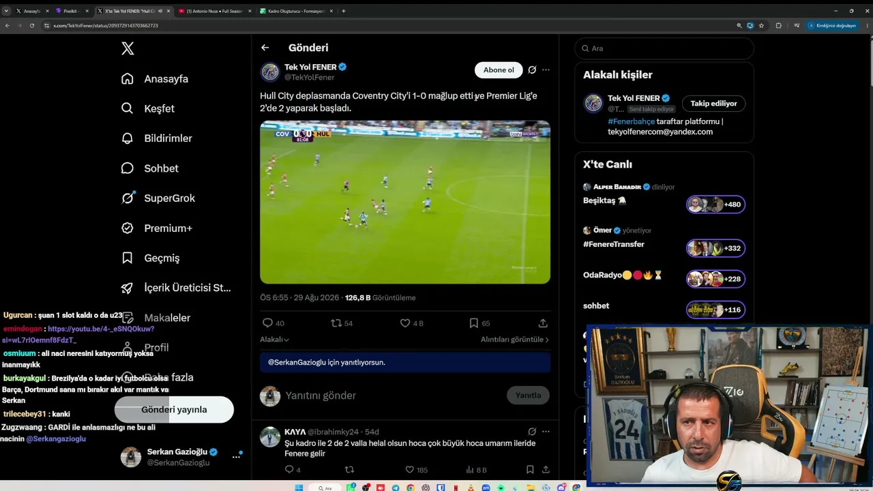Open Discord from the taskbar

561,488
